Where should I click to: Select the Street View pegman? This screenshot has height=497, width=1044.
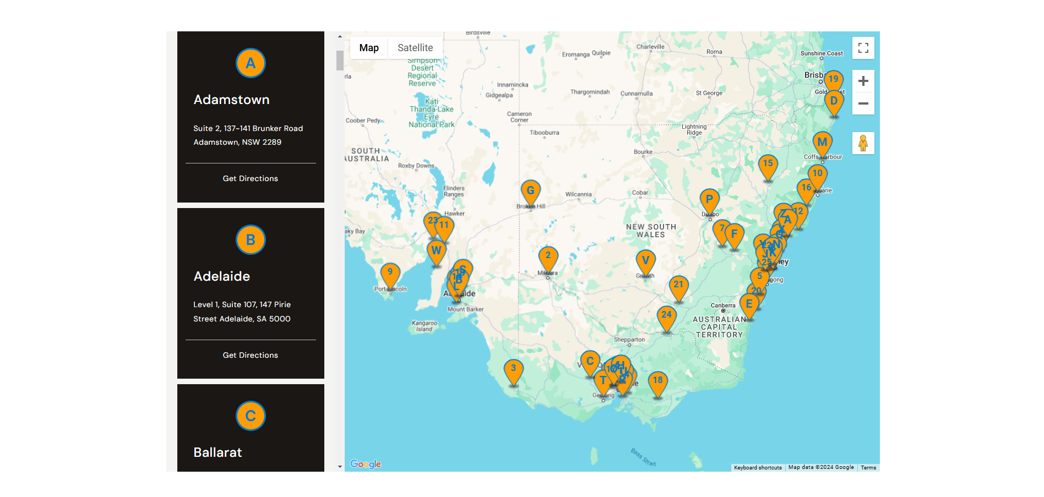tap(863, 143)
